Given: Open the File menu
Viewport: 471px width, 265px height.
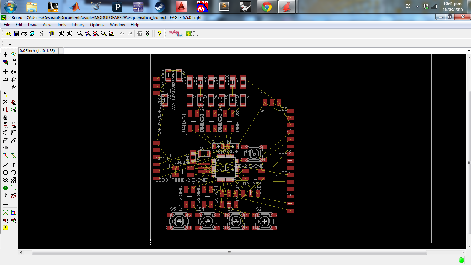Looking at the screenshot, I should pyautogui.click(x=7, y=25).
